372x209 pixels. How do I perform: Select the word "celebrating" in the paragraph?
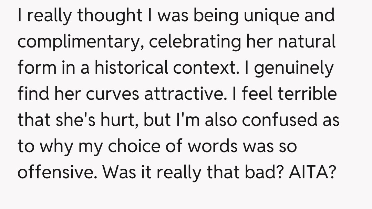(196, 42)
